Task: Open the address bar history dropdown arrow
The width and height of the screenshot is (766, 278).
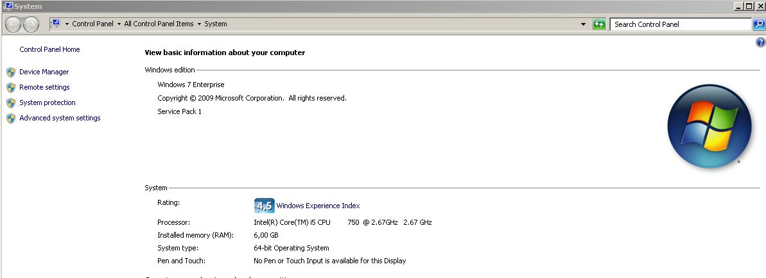Action: pos(583,24)
